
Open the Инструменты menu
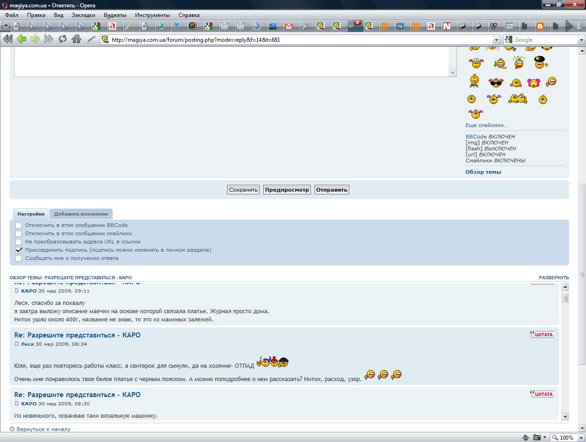(152, 15)
